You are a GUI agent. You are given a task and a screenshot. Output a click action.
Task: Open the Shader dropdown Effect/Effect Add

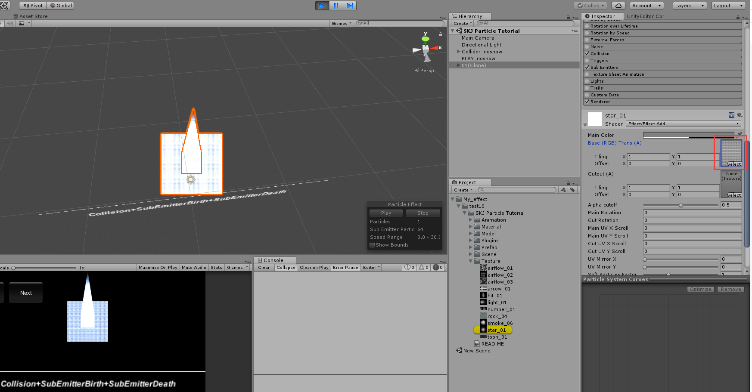(684, 123)
